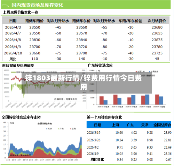Click 45 under 次月结算价 in 周比 row

[157, 59]
